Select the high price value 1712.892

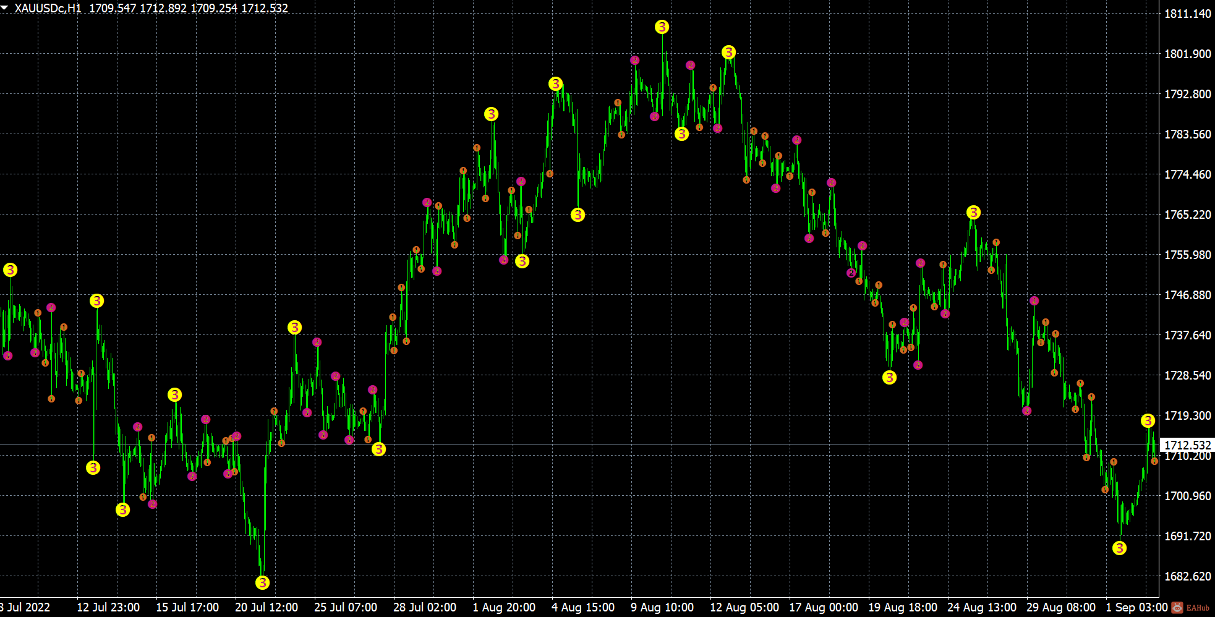(x=163, y=8)
